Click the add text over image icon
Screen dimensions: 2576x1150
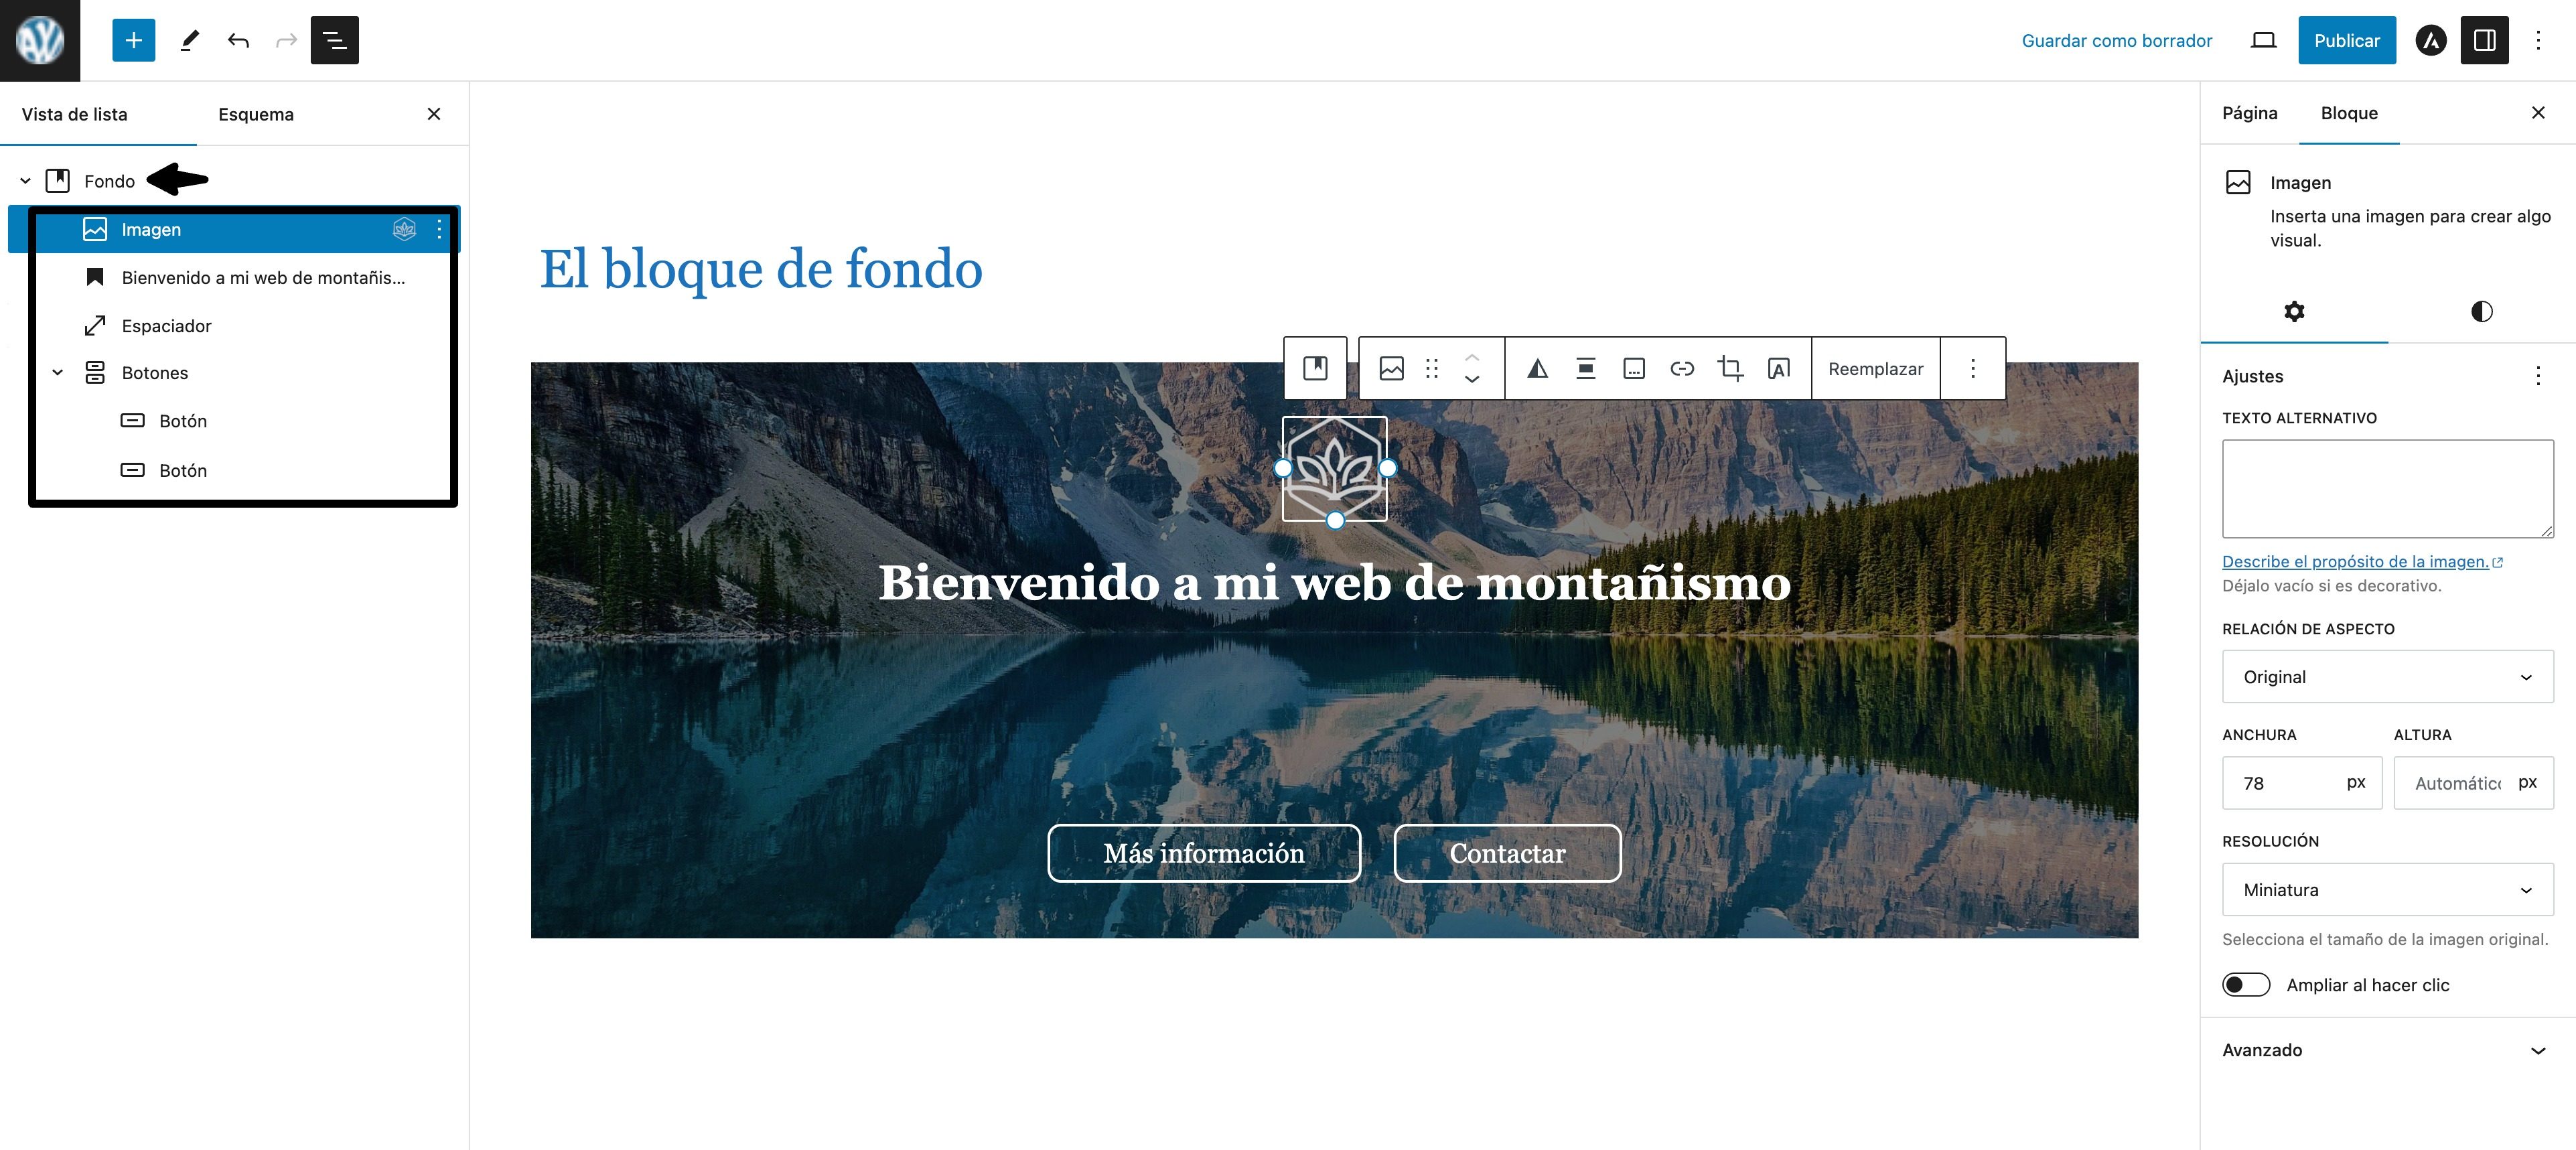(x=1778, y=368)
